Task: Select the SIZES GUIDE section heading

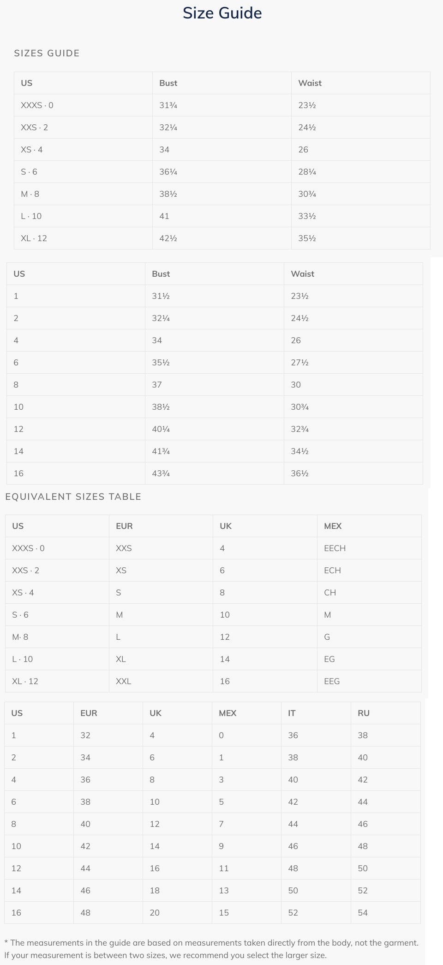Action: pyautogui.click(x=47, y=53)
